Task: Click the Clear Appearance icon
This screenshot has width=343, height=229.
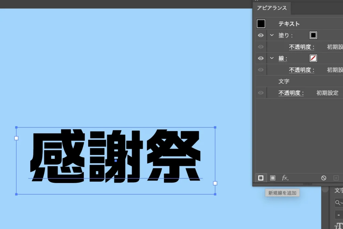Action: pyautogui.click(x=324, y=178)
